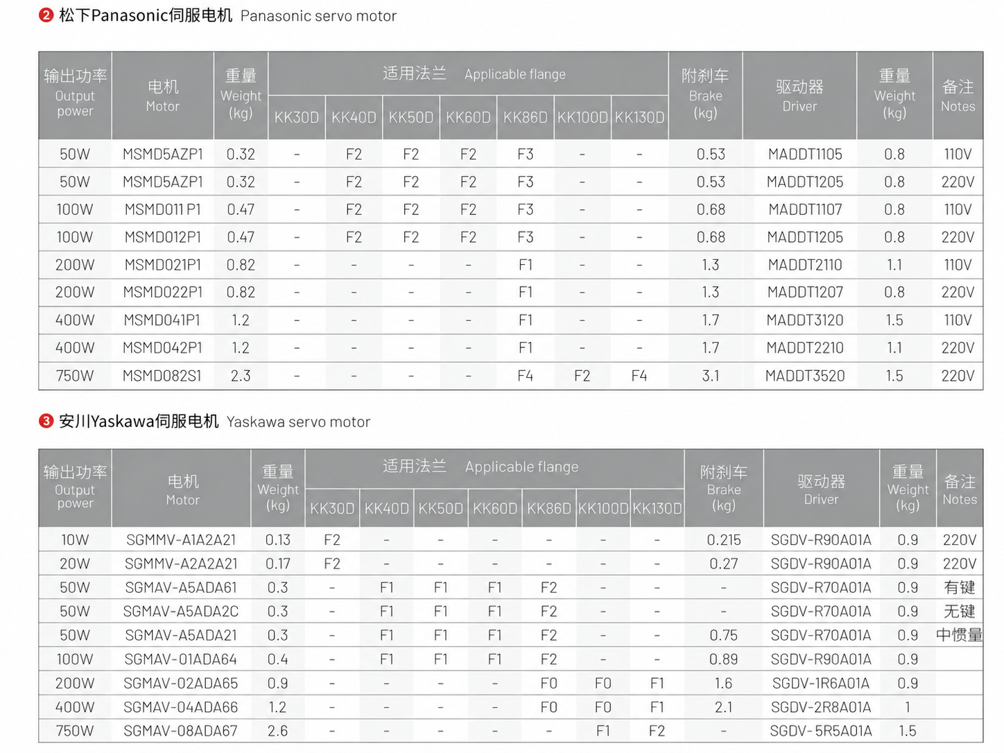Select motor cell SGMAV-04ADA66
The width and height of the screenshot is (1004, 753).
pos(181,707)
